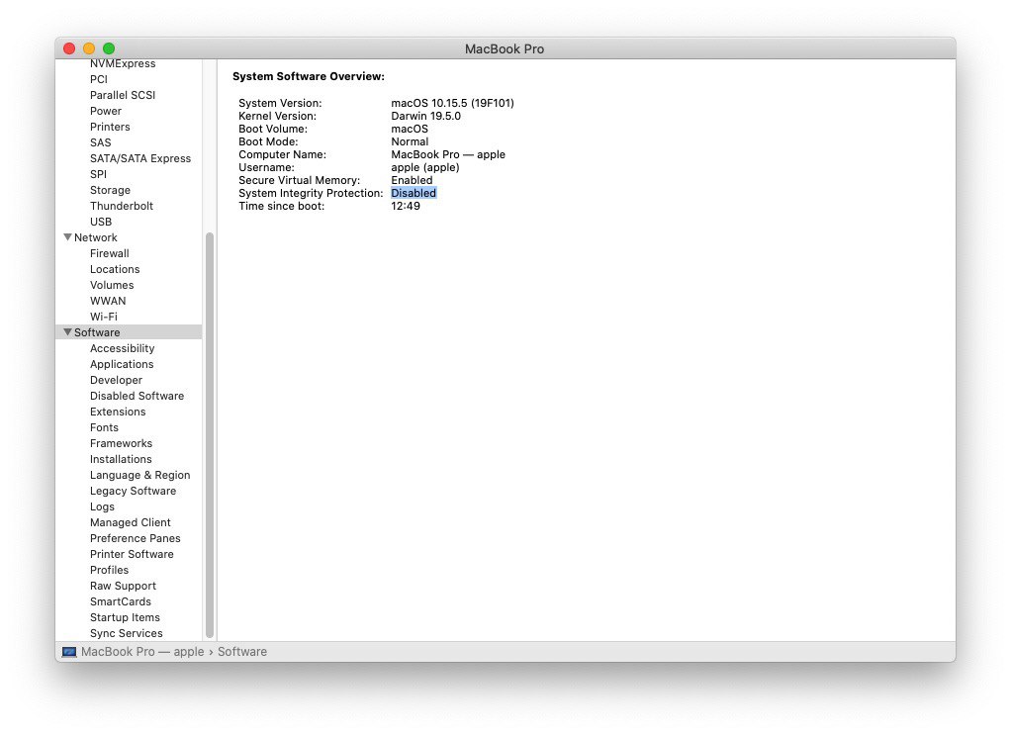1011x735 pixels.
Task: Open SATA/SATA Express details
Action: tap(140, 158)
